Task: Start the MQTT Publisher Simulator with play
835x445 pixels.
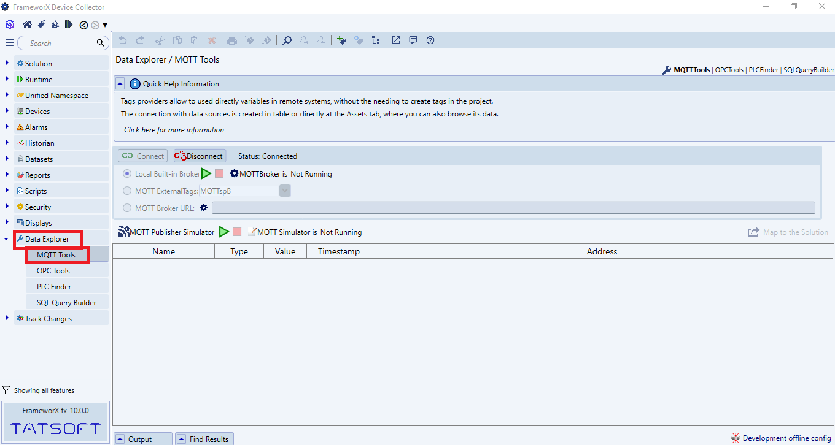Action: coord(224,232)
